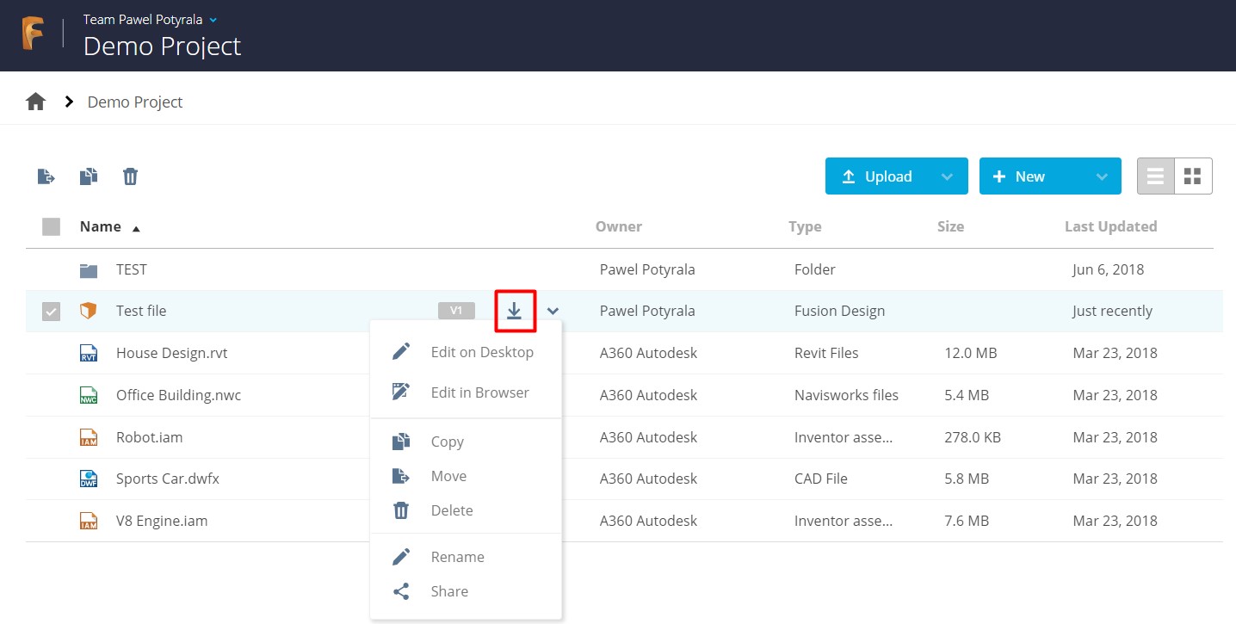
Task: Click the Revit file icon for House Design.rvt
Action: pos(89,352)
